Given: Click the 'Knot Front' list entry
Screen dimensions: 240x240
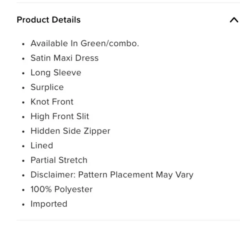Looking at the screenshot, I should [x=52, y=102].
